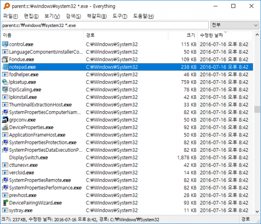
Task: Click the fodhelper.exe file icon
Action: pos(5,75)
